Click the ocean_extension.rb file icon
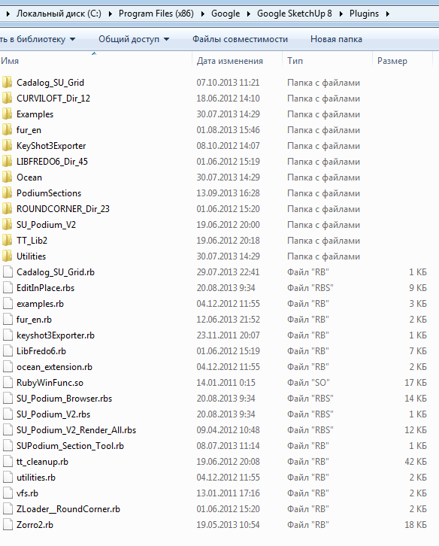Viewport: 439px width, 546px height. [8, 367]
